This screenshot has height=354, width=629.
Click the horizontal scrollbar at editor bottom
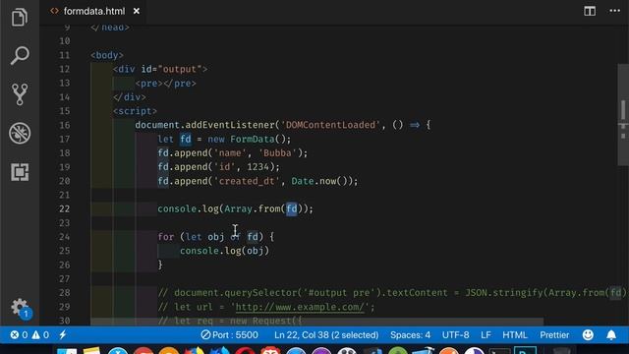[x=316, y=322]
